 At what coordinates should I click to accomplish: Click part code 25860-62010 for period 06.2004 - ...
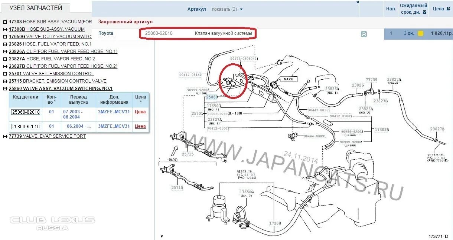(x=26, y=127)
